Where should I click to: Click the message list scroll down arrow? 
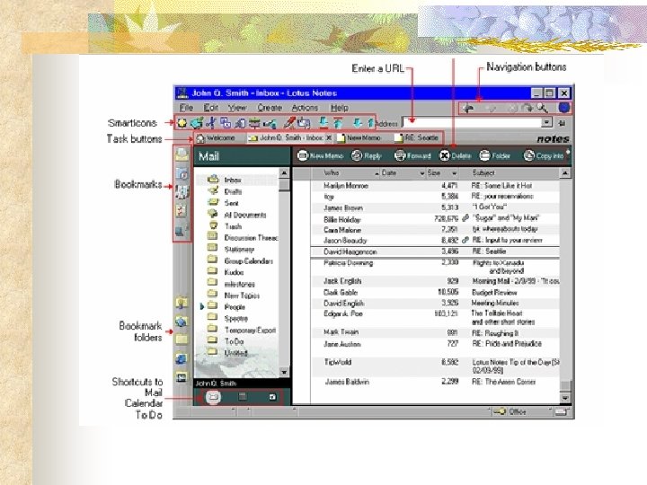565,398
